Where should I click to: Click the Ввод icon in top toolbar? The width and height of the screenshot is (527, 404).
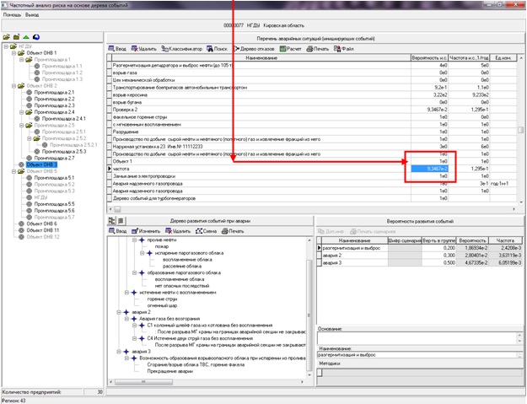[118, 50]
